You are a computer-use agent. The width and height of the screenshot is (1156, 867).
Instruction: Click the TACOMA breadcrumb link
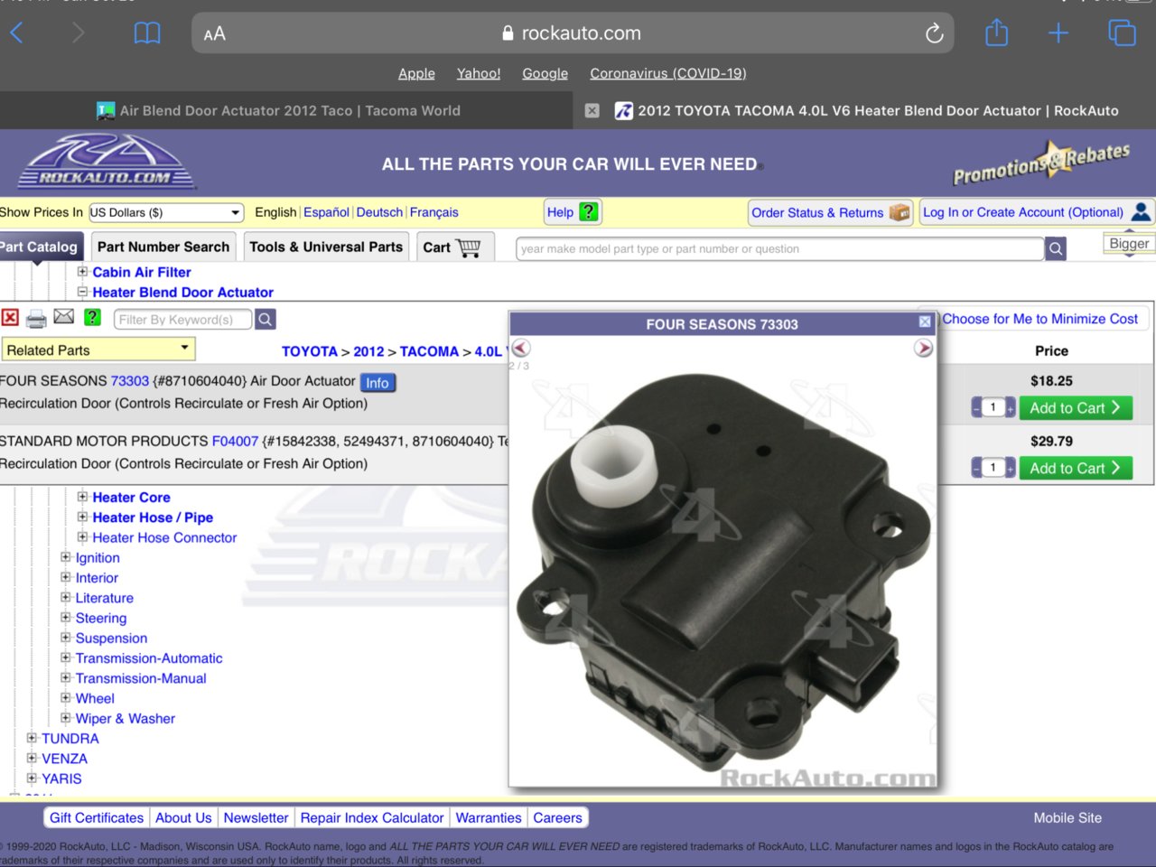pyautogui.click(x=429, y=351)
